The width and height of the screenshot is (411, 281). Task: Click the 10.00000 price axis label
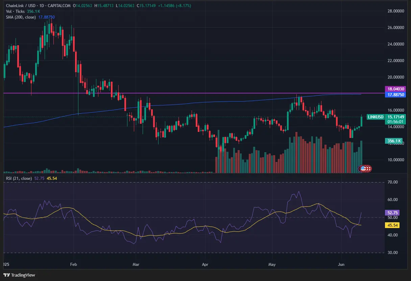click(395, 160)
